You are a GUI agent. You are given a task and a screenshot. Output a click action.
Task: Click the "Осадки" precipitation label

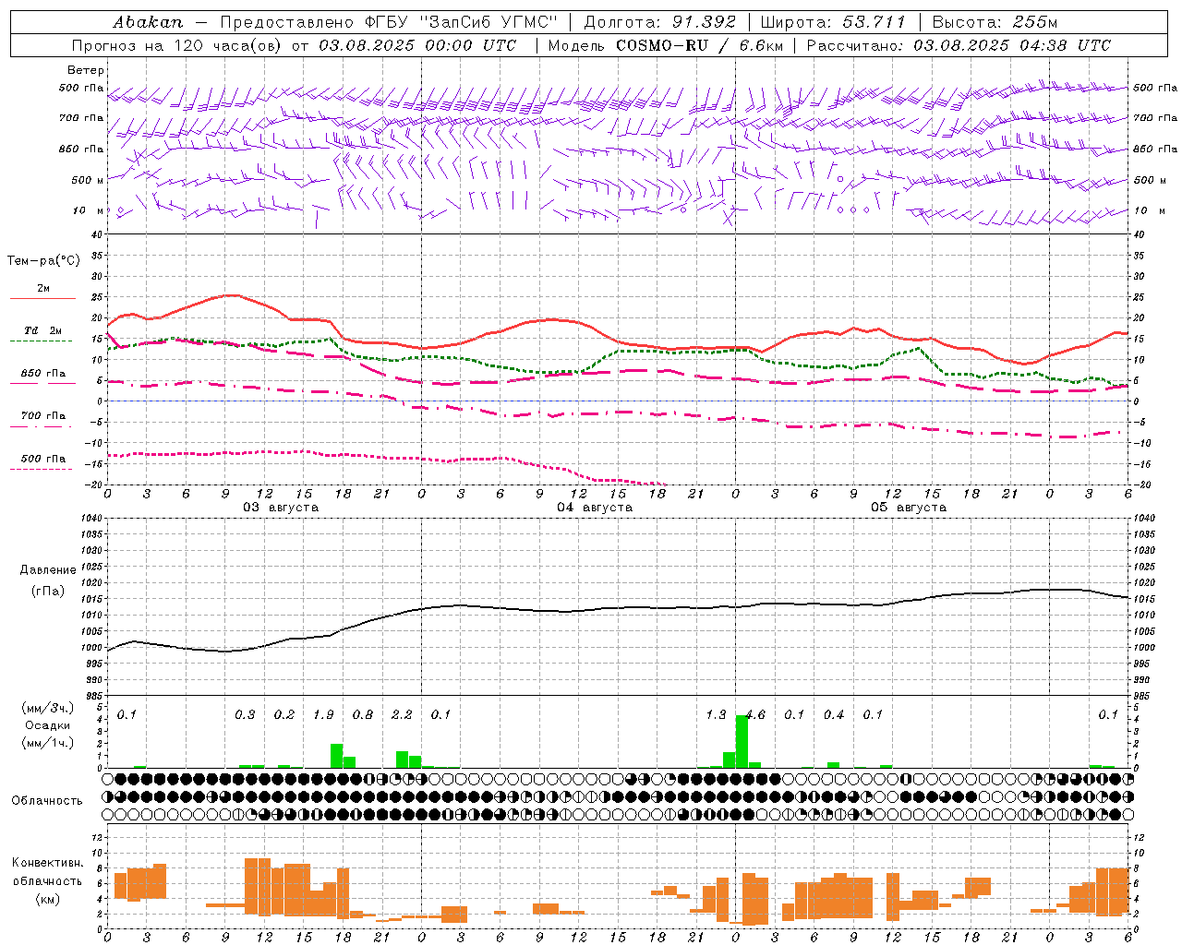pyautogui.click(x=47, y=725)
